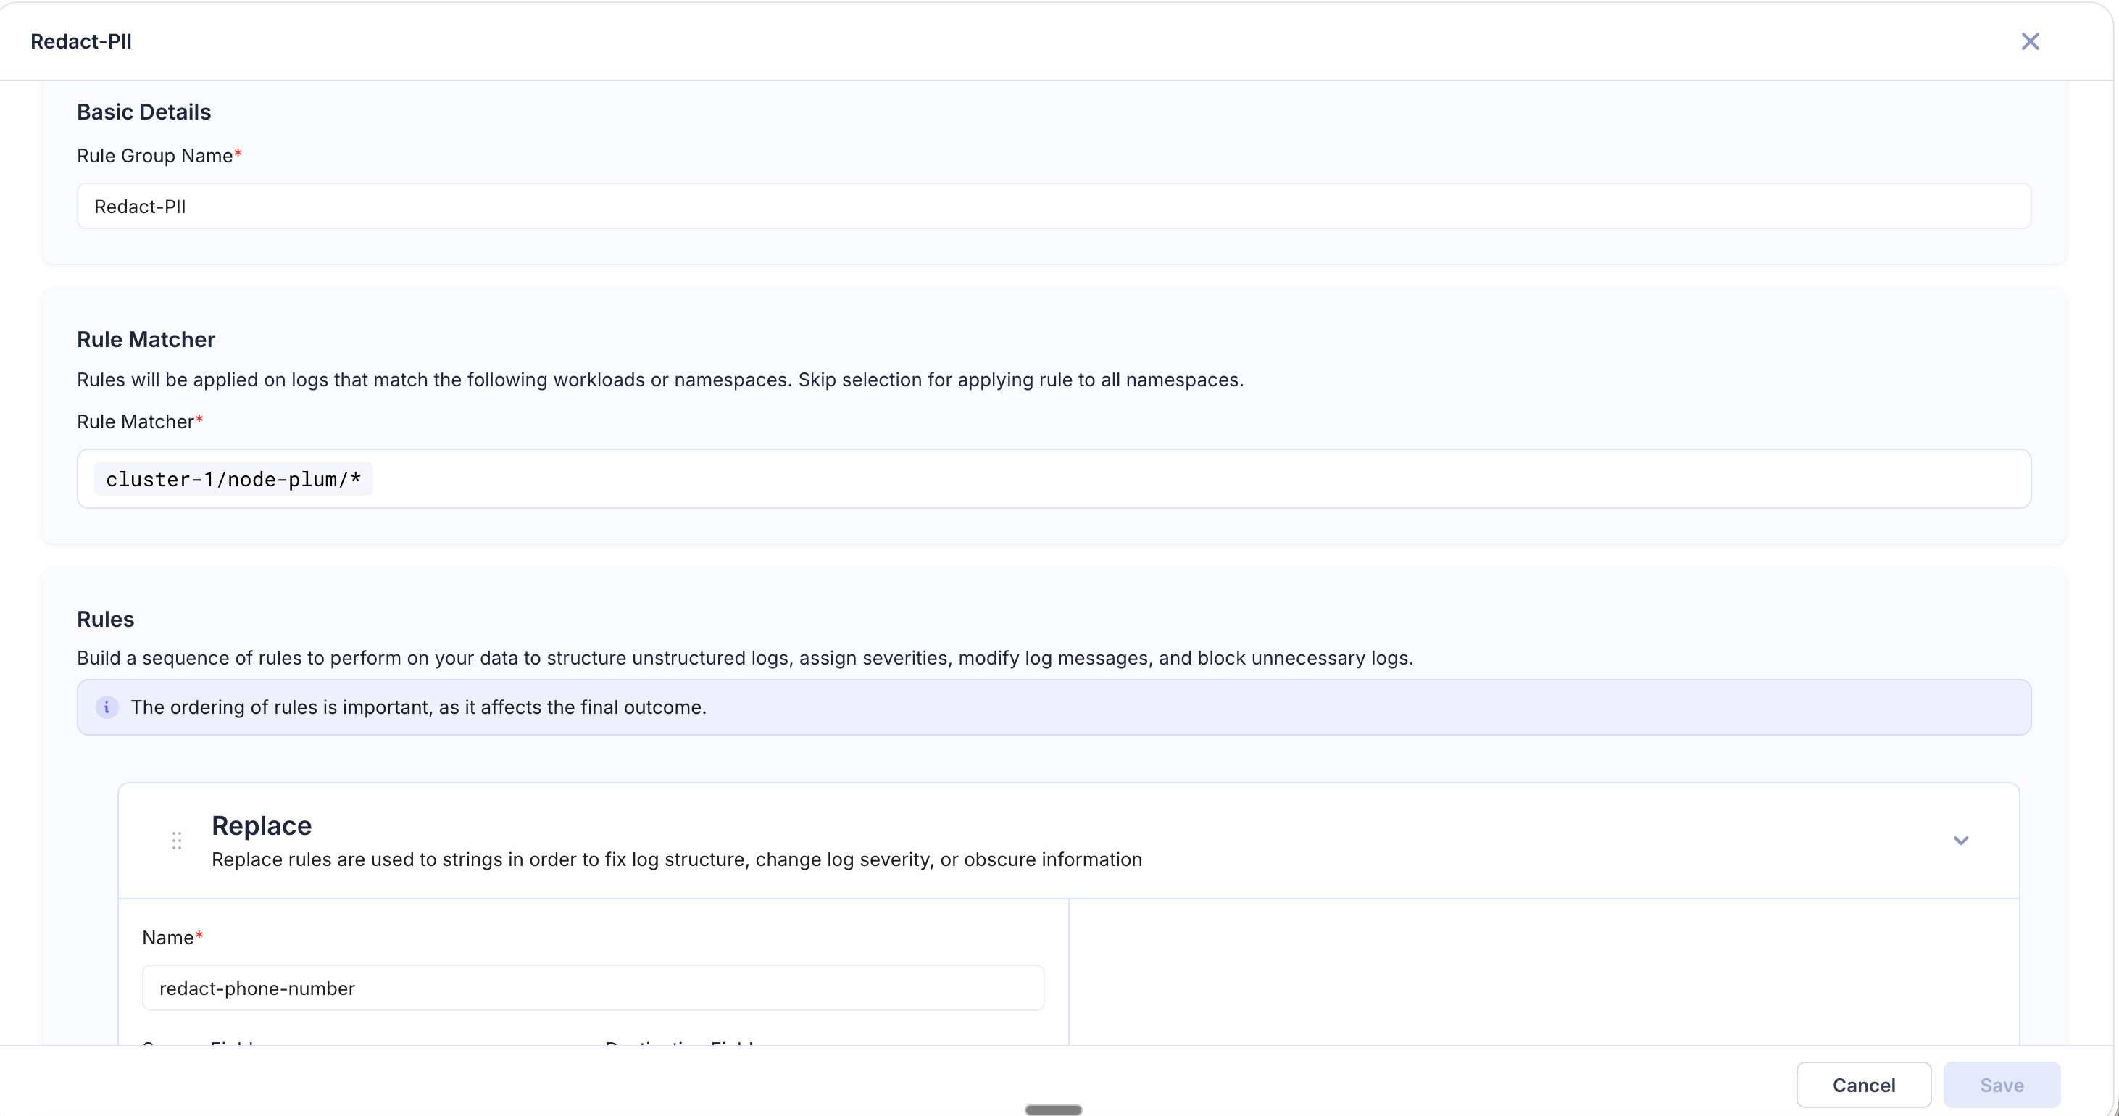The width and height of the screenshot is (2119, 1116).
Task: Click the Replace rule title
Action: click(262, 825)
